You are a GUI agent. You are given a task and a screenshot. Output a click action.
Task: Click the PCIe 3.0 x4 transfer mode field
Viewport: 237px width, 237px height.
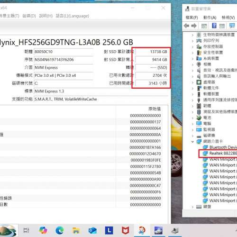[64, 75]
